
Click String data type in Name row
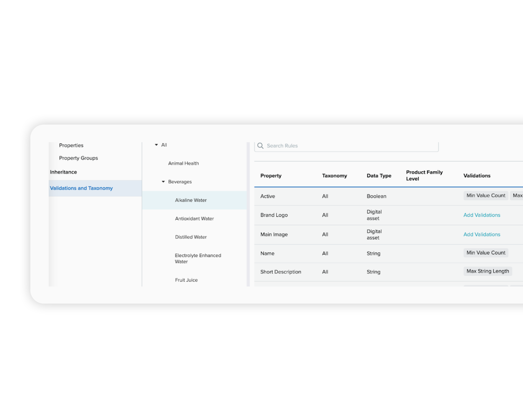373,254
